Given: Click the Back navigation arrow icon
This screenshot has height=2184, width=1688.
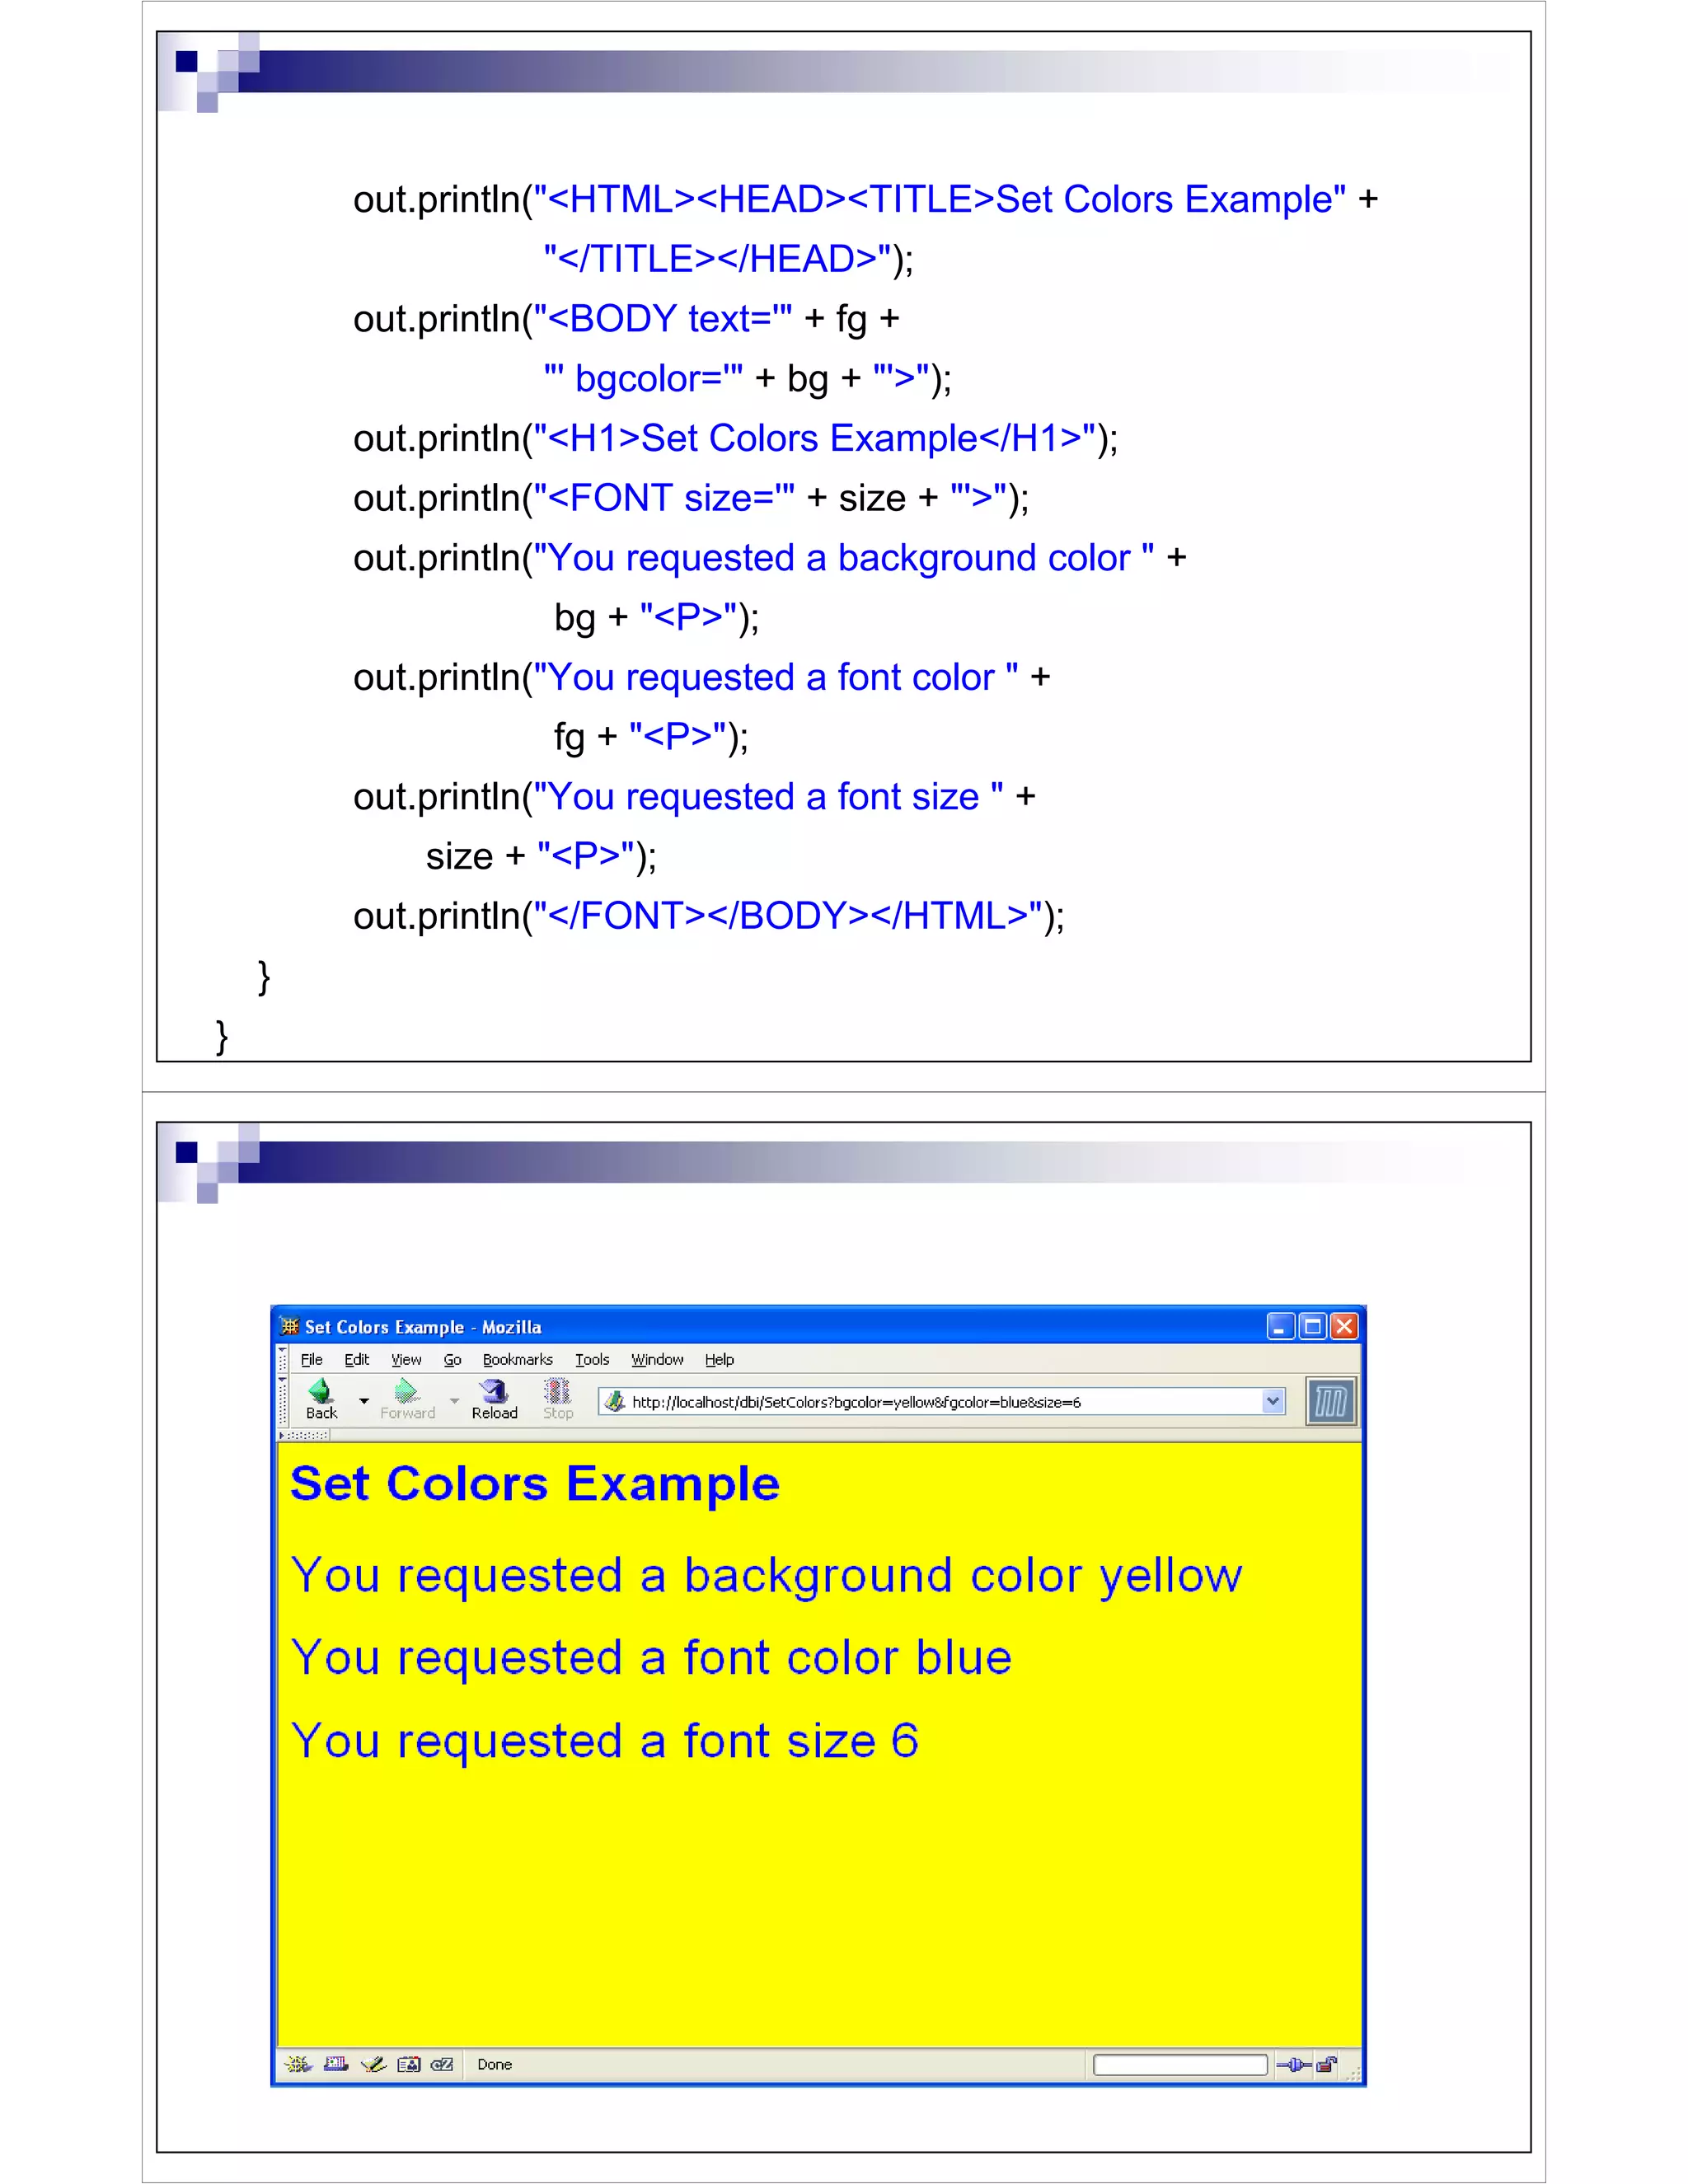Looking at the screenshot, I should click(x=320, y=1392).
